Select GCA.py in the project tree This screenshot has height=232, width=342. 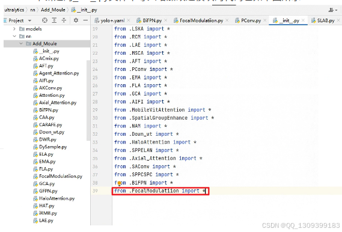point(44,184)
